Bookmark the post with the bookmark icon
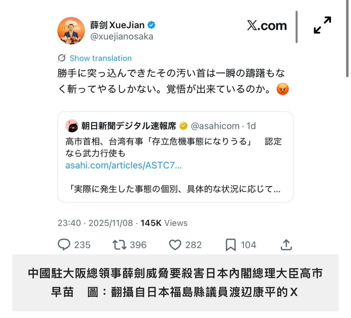The image size is (351, 318). coord(230,245)
